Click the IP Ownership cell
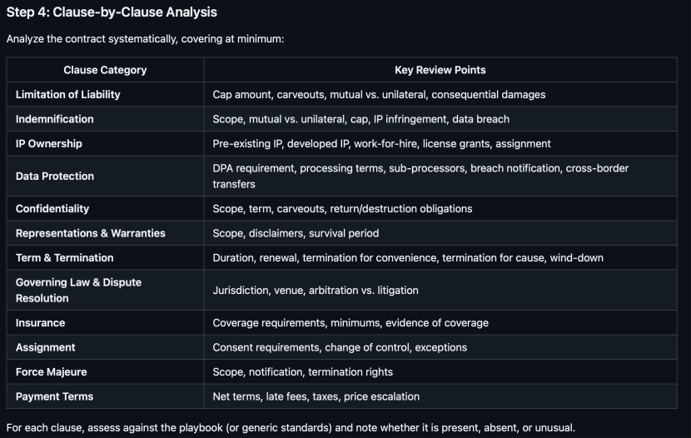 tap(49, 143)
